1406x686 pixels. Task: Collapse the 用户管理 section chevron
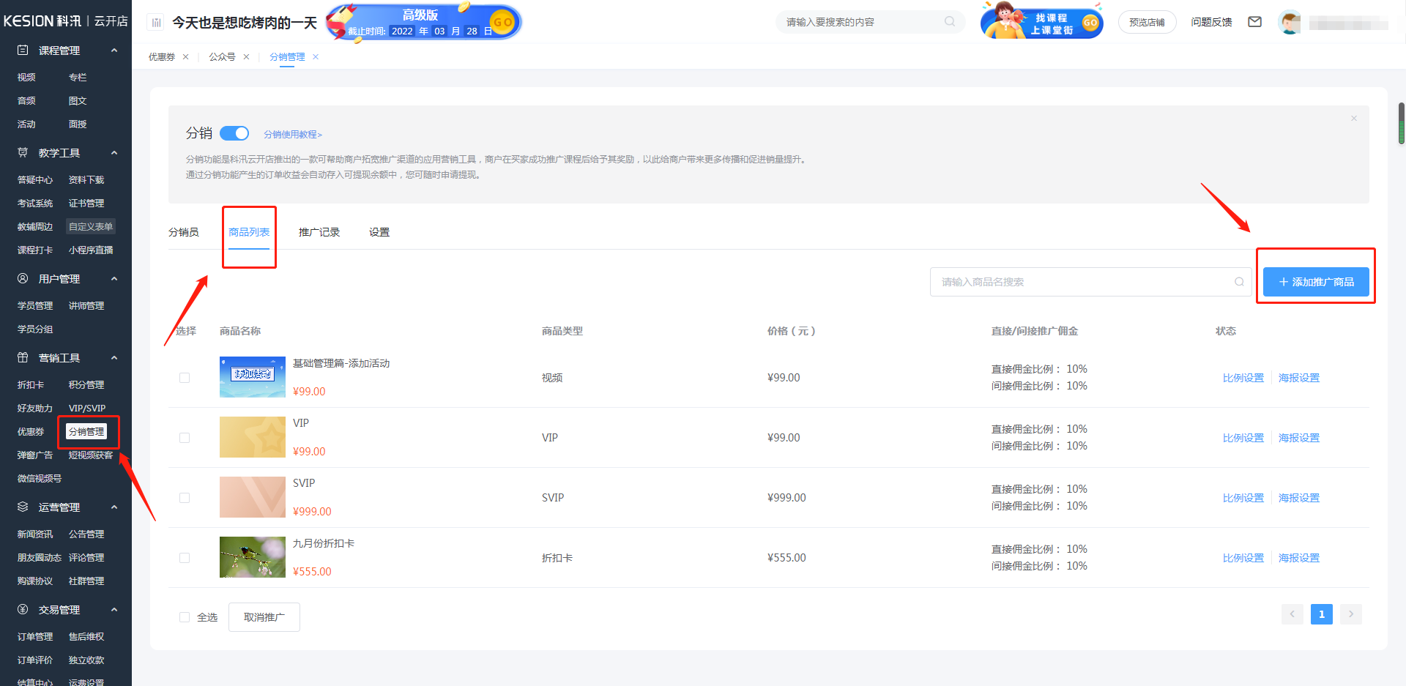114,279
